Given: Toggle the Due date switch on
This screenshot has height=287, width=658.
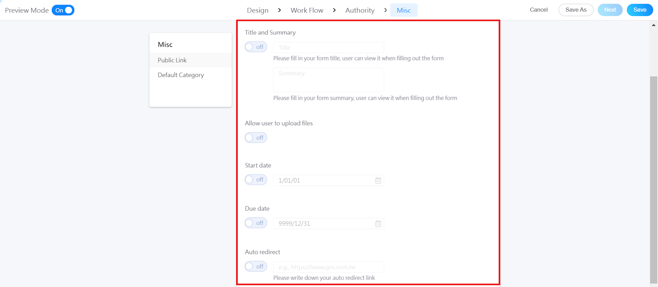Looking at the screenshot, I should [256, 223].
